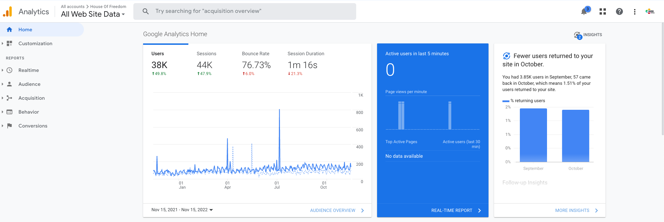
Task: Click the search box for acquisition overview
Action: coord(245,11)
